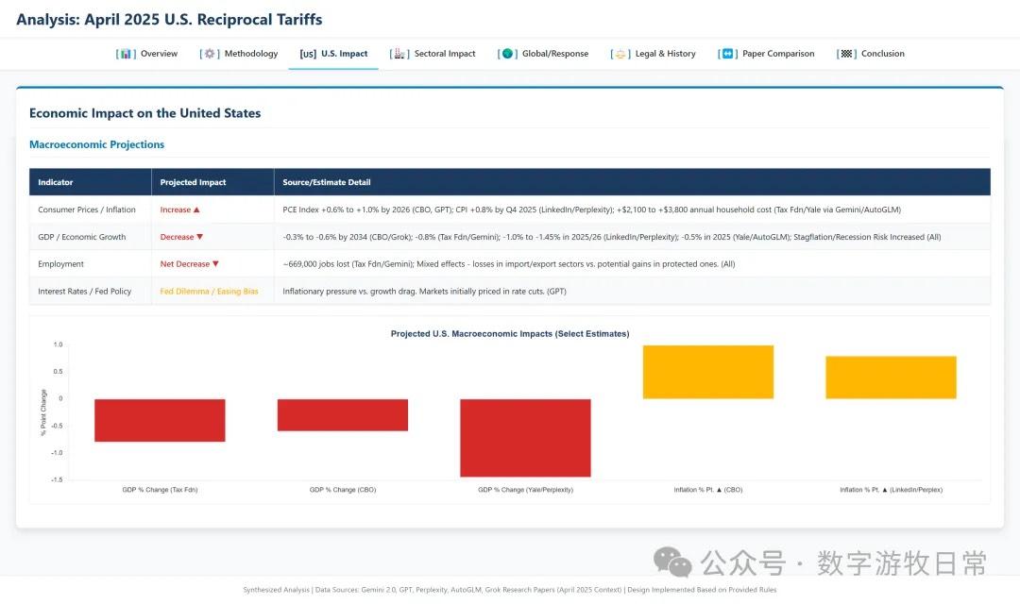
Task: Click the WeChat logo in the watermark
Action: click(x=673, y=563)
